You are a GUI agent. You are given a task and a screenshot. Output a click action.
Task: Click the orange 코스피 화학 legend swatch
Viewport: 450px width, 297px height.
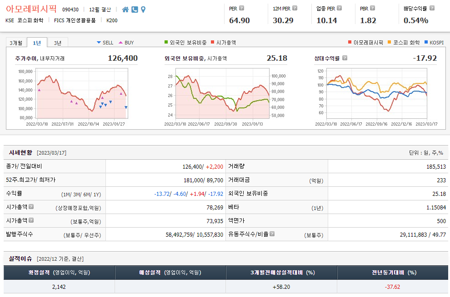[x=390, y=42]
